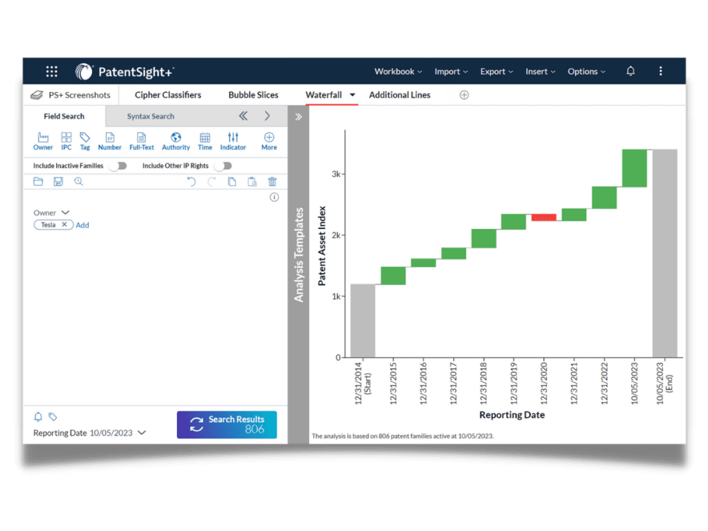708x531 pixels.
Task: Open the vertical dots menu
Action: point(660,71)
